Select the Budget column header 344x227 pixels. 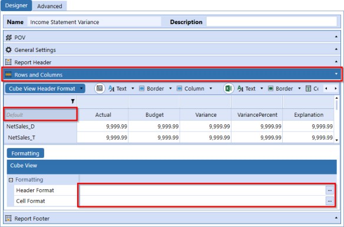point(154,114)
